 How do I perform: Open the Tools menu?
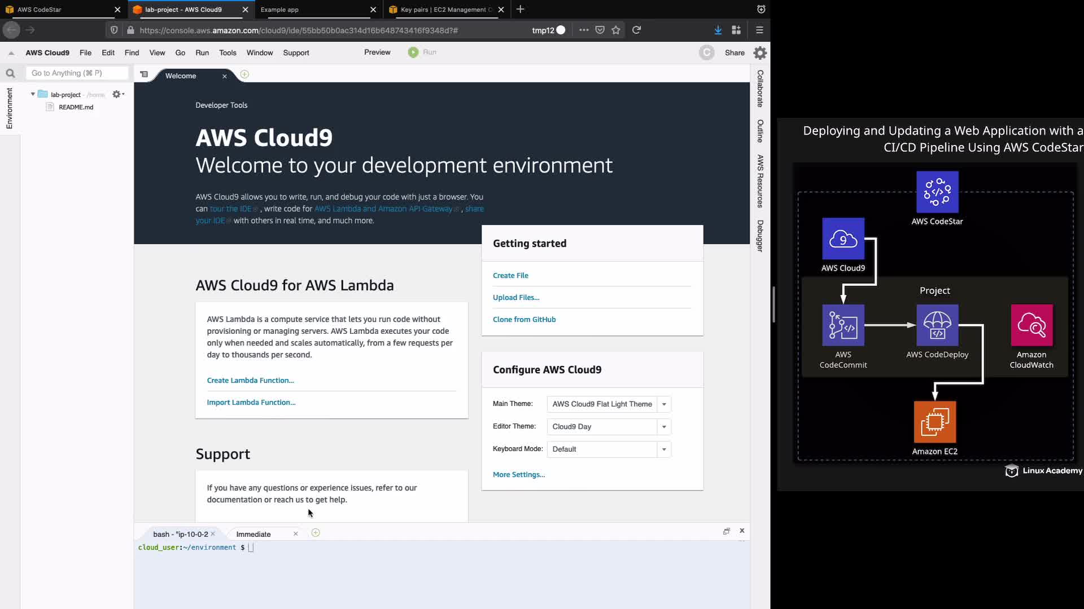point(228,52)
